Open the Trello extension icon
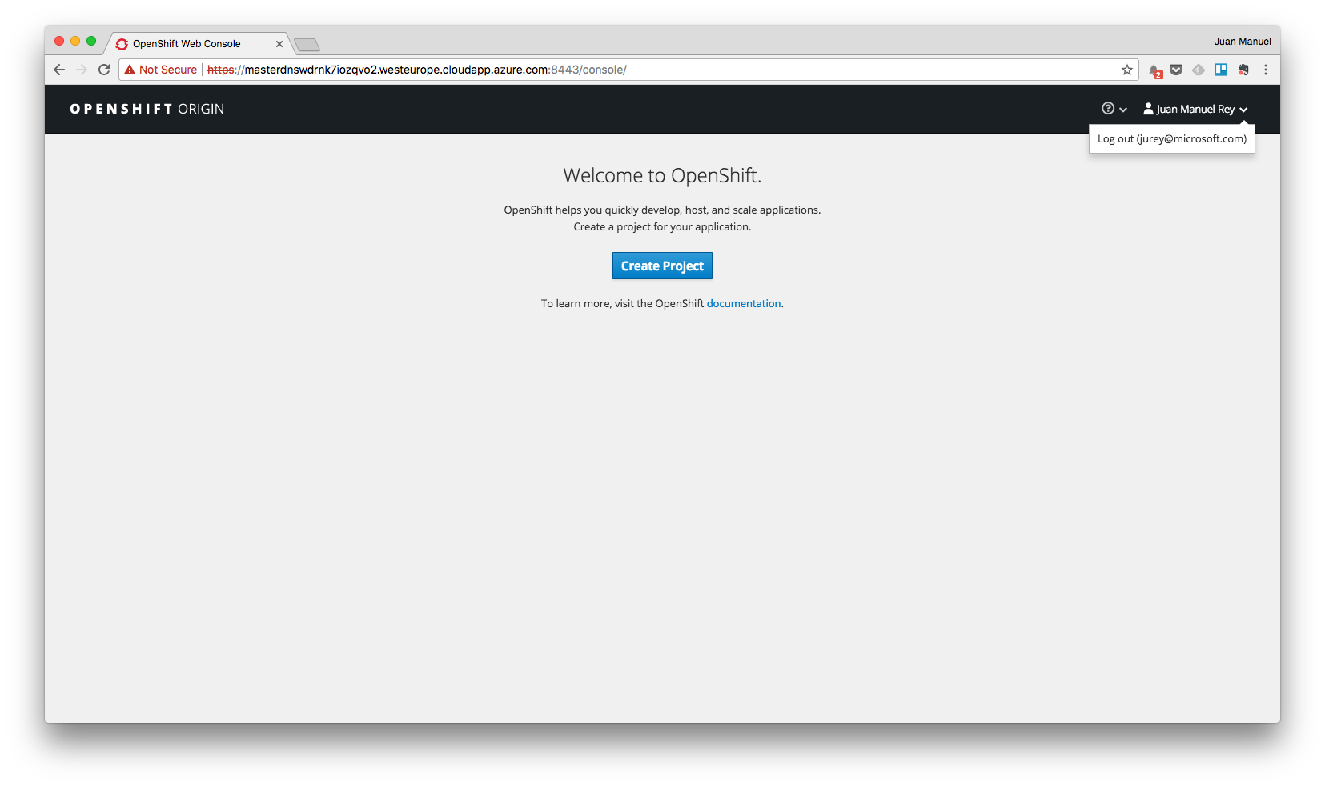 click(x=1221, y=70)
